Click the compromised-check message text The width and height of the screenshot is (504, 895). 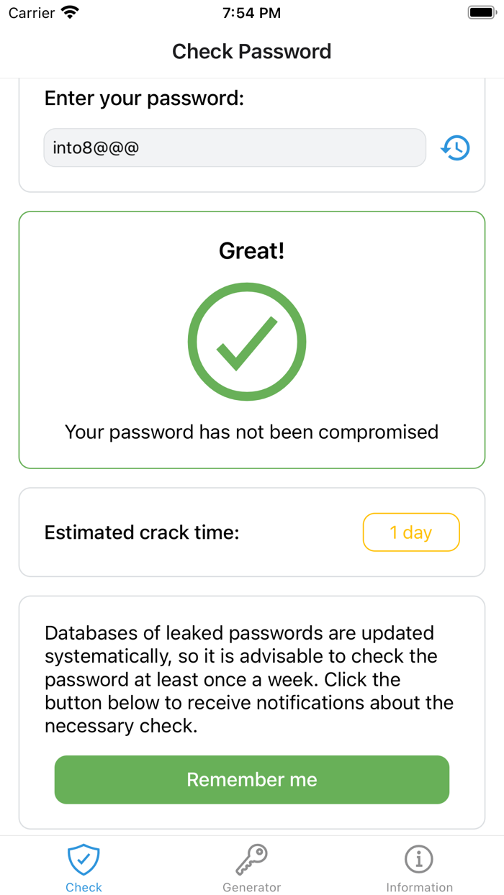(251, 432)
